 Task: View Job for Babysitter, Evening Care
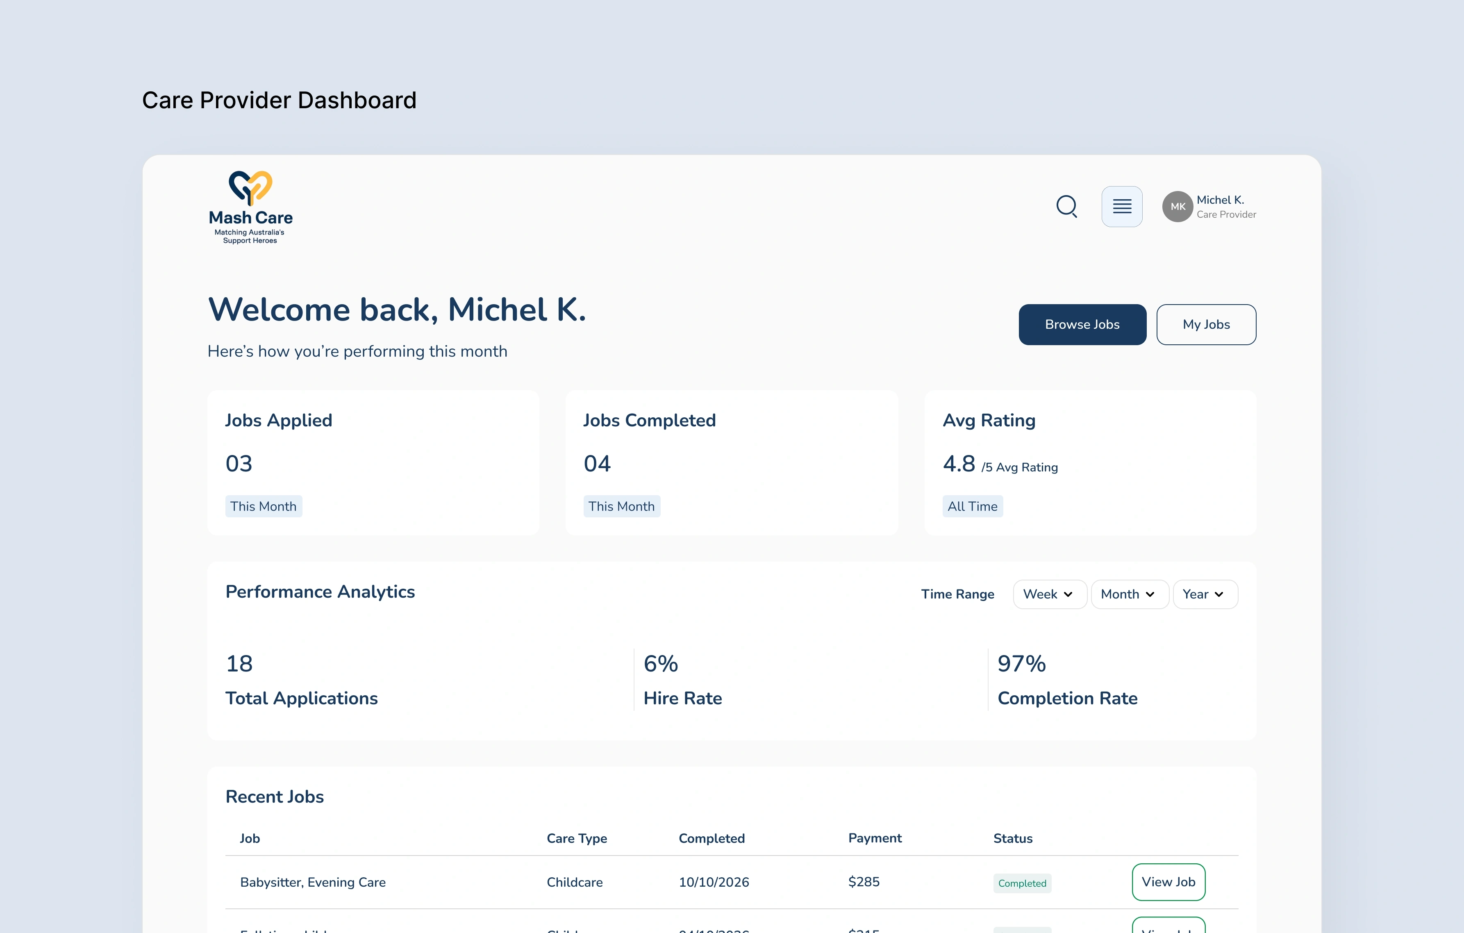pyautogui.click(x=1168, y=882)
